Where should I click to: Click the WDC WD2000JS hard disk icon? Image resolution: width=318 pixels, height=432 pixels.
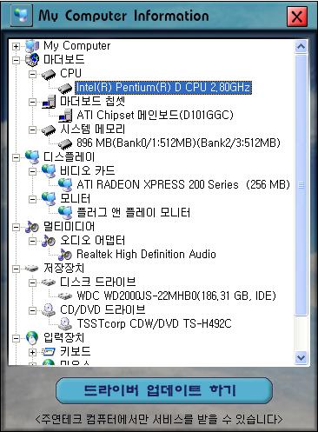tap(65, 296)
